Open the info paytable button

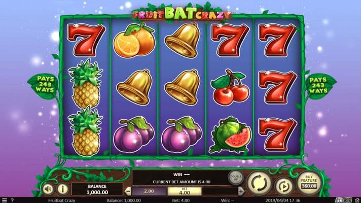pyautogui.click(x=62, y=189)
